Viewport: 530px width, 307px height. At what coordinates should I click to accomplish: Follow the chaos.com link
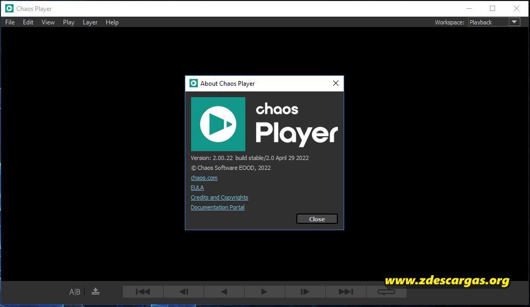tap(204, 178)
